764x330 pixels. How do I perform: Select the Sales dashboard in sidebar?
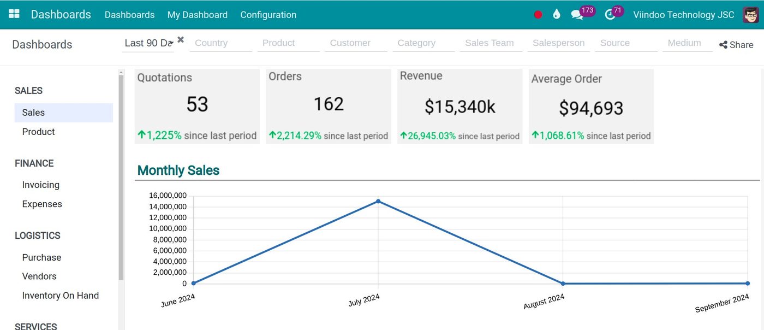click(64, 113)
